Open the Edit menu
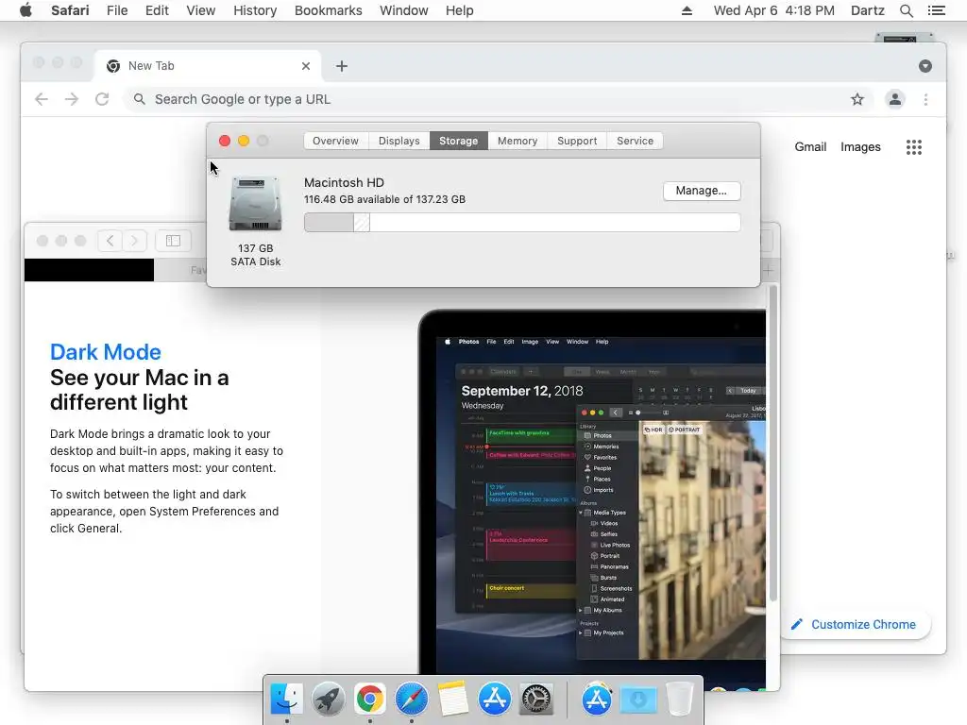 157,10
